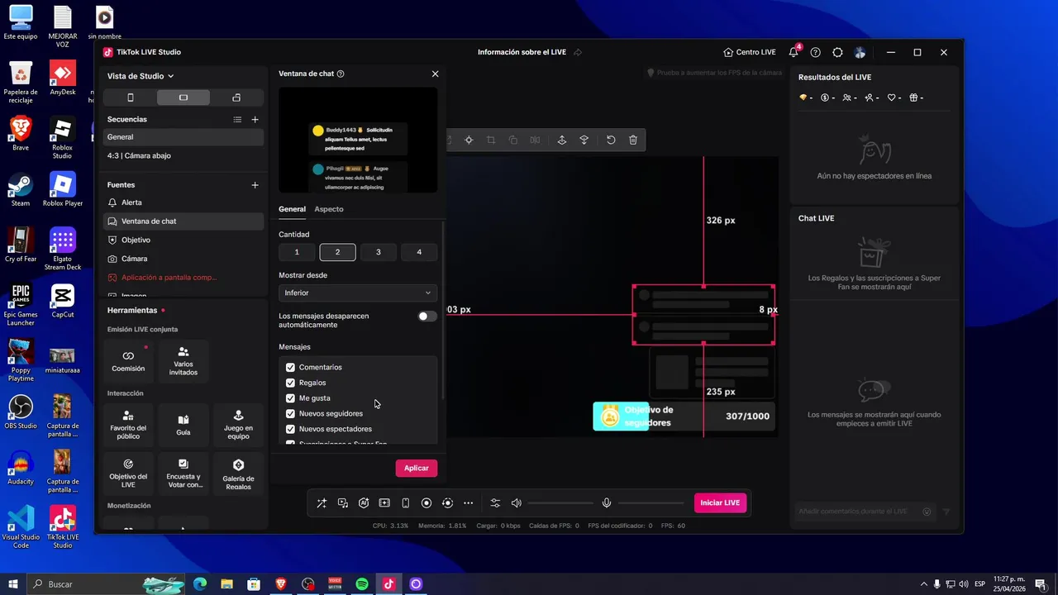Image resolution: width=1058 pixels, height=595 pixels.
Task: Expand the Vista de Studio dropdown
Action: [141, 76]
